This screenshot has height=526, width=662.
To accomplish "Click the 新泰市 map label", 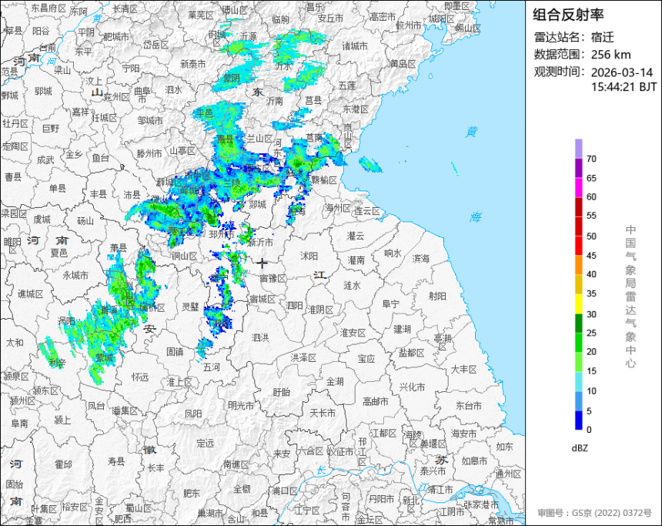I will 193,64.
